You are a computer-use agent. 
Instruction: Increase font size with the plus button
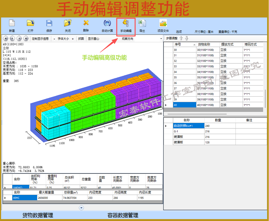point(73,39)
